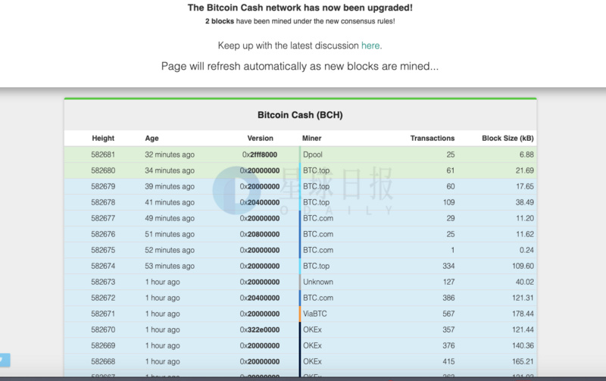Click block height 582671
Image resolution: width=606 pixels, height=381 pixels.
pyautogui.click(x=103, y=314)
